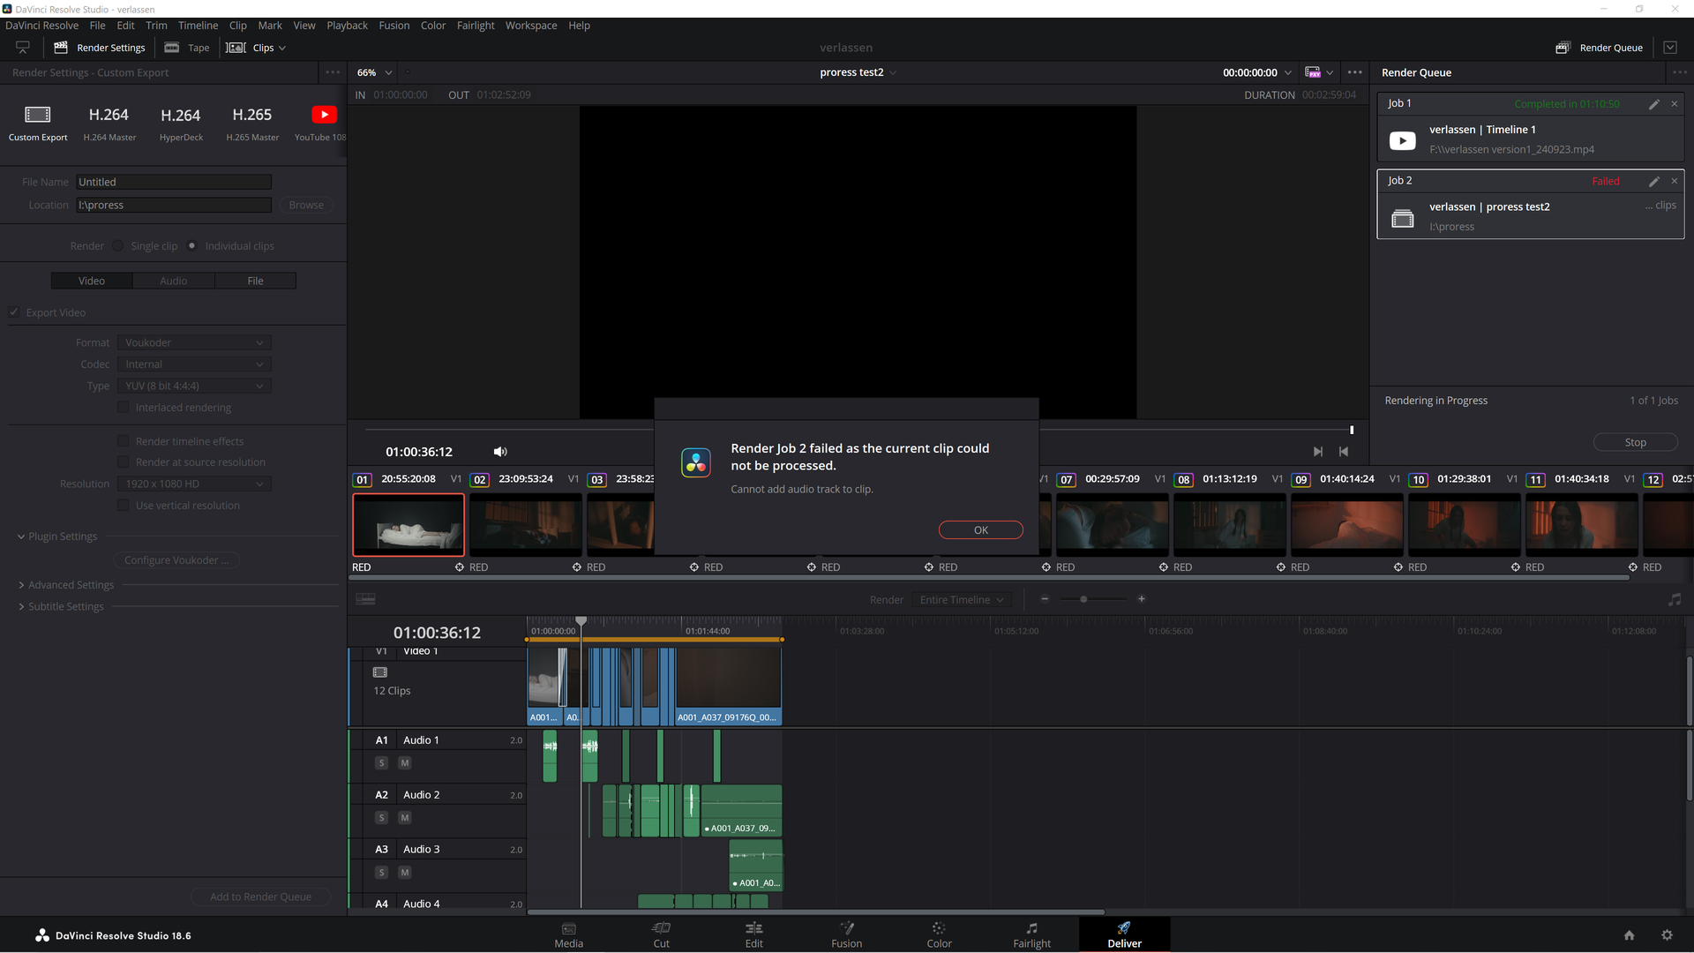Switch to the Edit page

coord(754,934)
